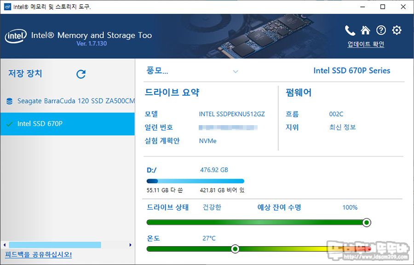Click the 100% estimated life value
This screenshot has height=265, width=414.
(x=350, y=207)
